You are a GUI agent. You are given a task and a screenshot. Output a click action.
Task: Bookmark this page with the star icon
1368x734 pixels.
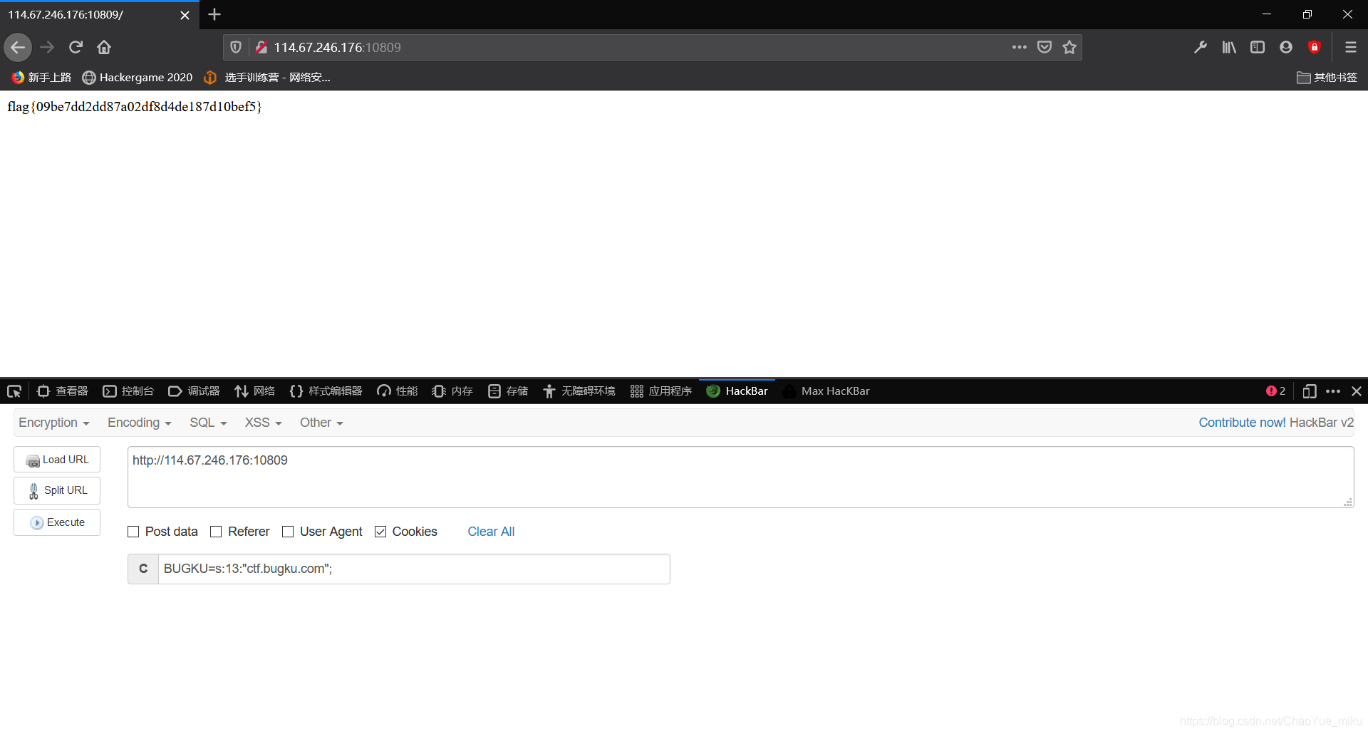coord(1069,47)
